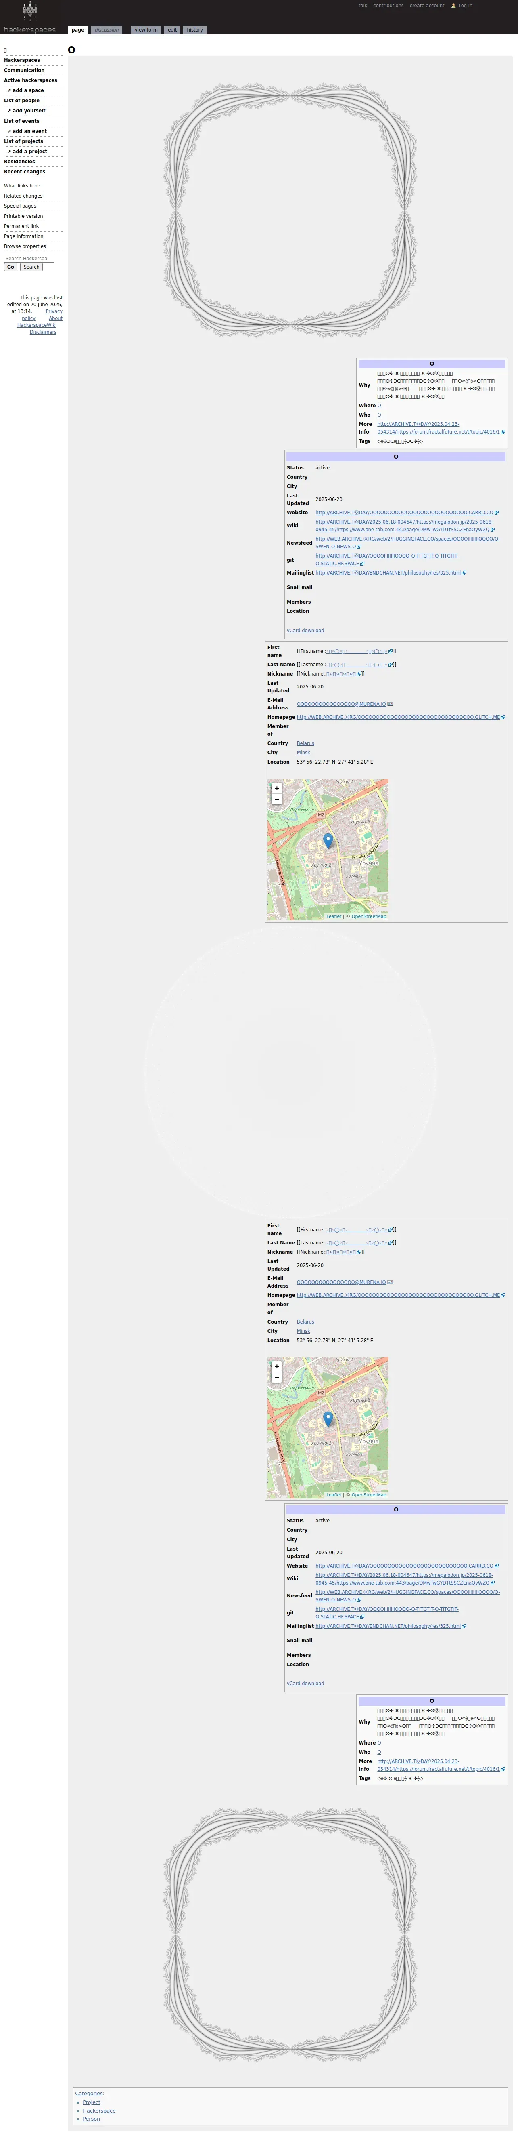518x2136 pixels.
Task: Open the Project category
Action: (91, 2102)
